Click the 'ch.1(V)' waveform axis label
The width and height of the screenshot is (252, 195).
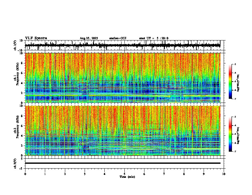click(x=15, y=45)
